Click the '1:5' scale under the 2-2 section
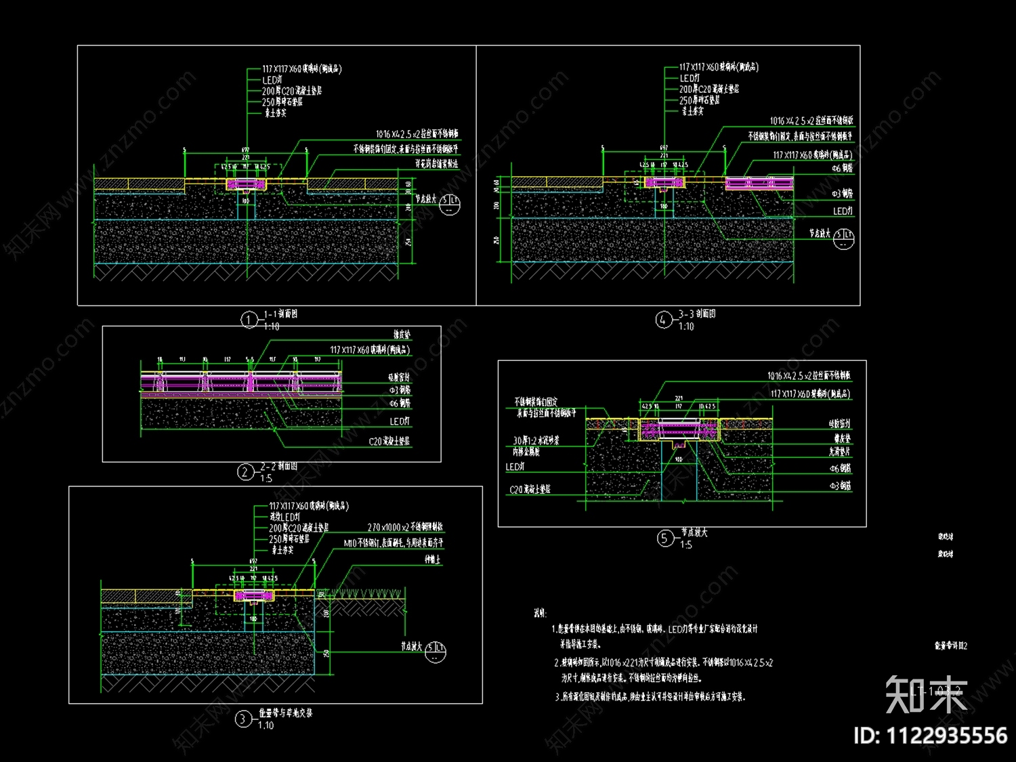 tap(266, 478)
